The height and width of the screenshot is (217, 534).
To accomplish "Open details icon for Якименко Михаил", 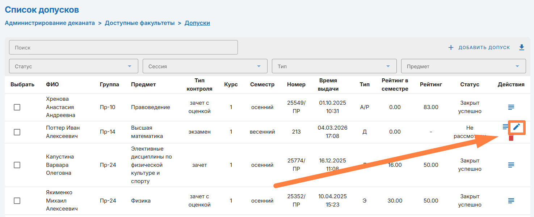I will [x=511, y=200].
